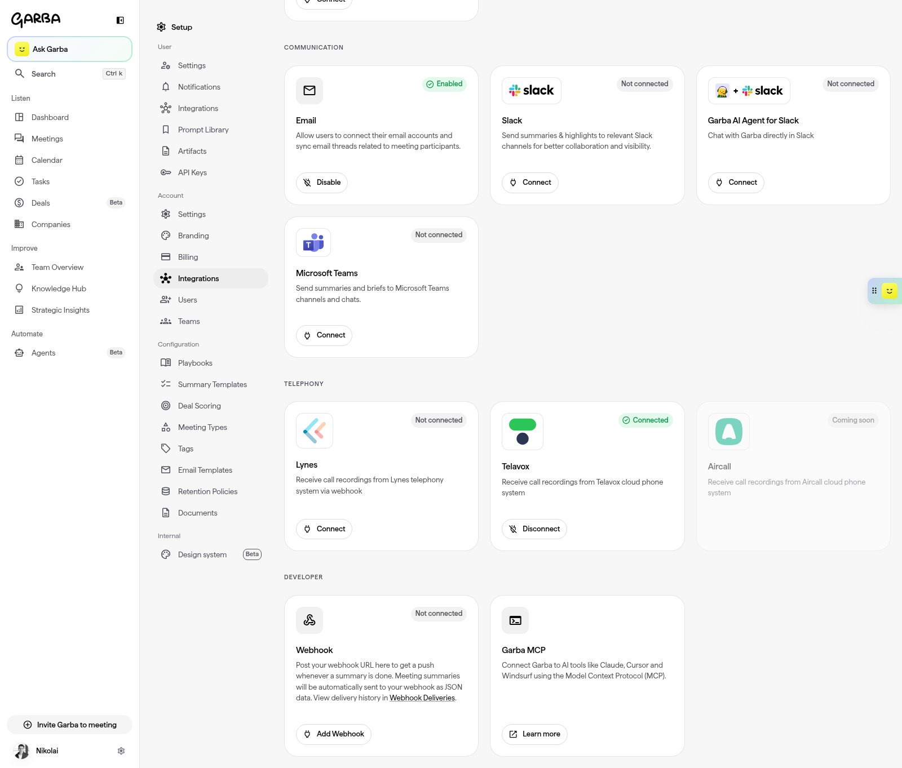Open the Webhook Deliveries link

pos(422,698)
